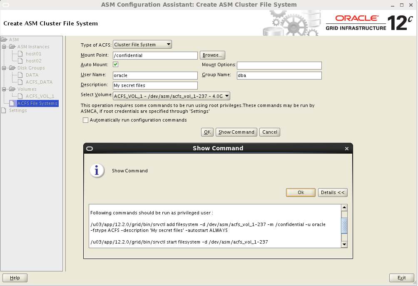Click Cancel in the create form
The height and width of the screenshot is (286, 418).
coord(269,132)
